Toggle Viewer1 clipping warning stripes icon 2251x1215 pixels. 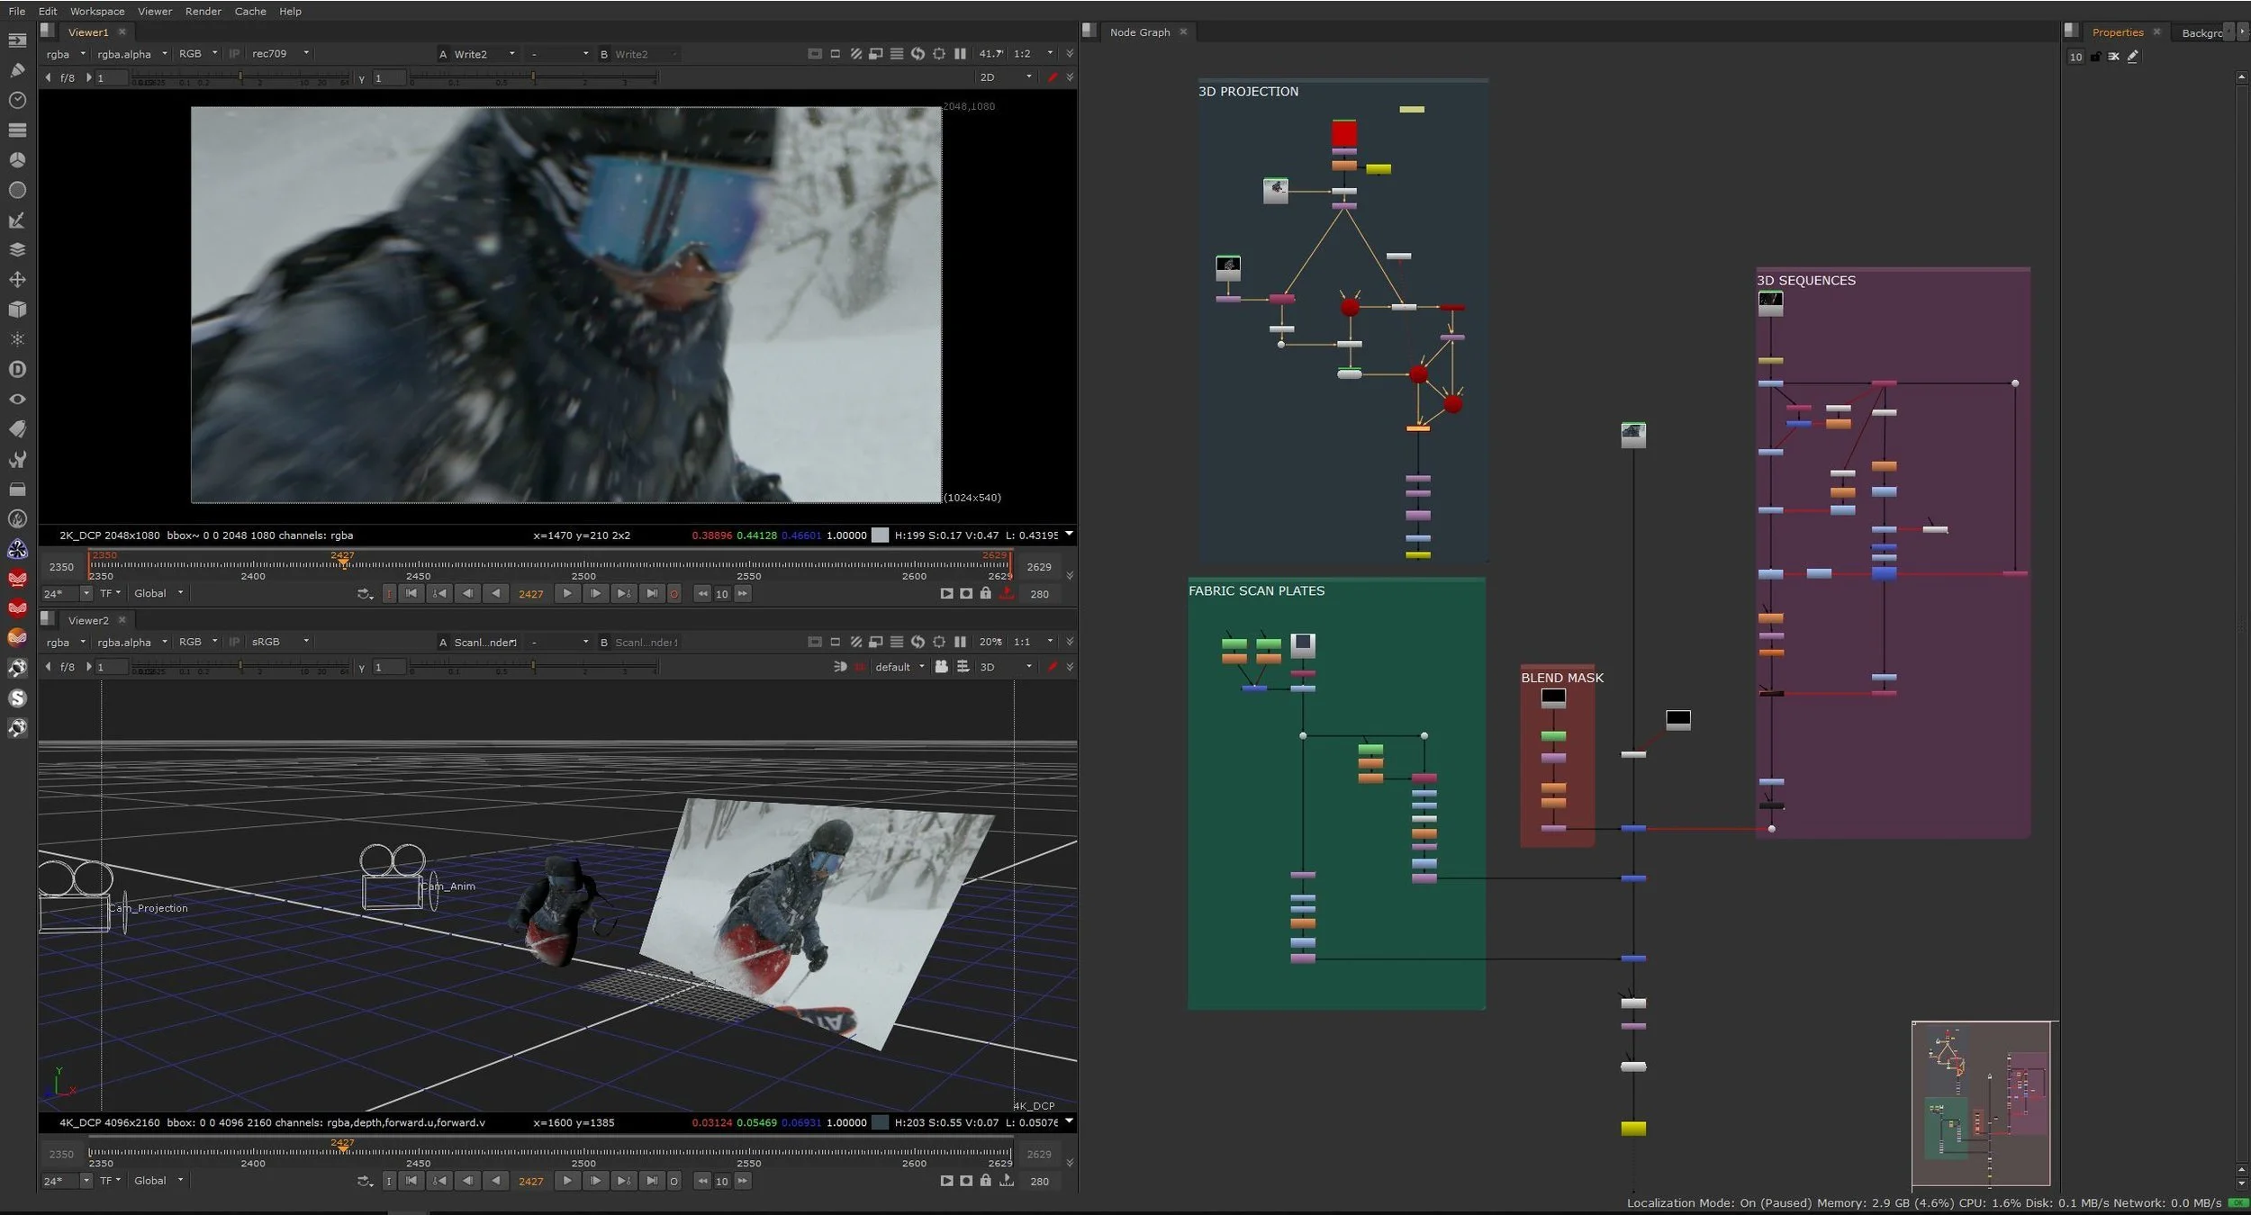click(856, 54)
